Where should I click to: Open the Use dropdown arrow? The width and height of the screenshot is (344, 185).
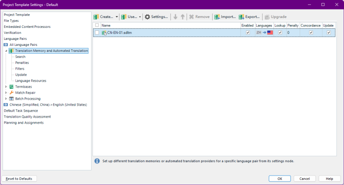(x=140, y=17)
